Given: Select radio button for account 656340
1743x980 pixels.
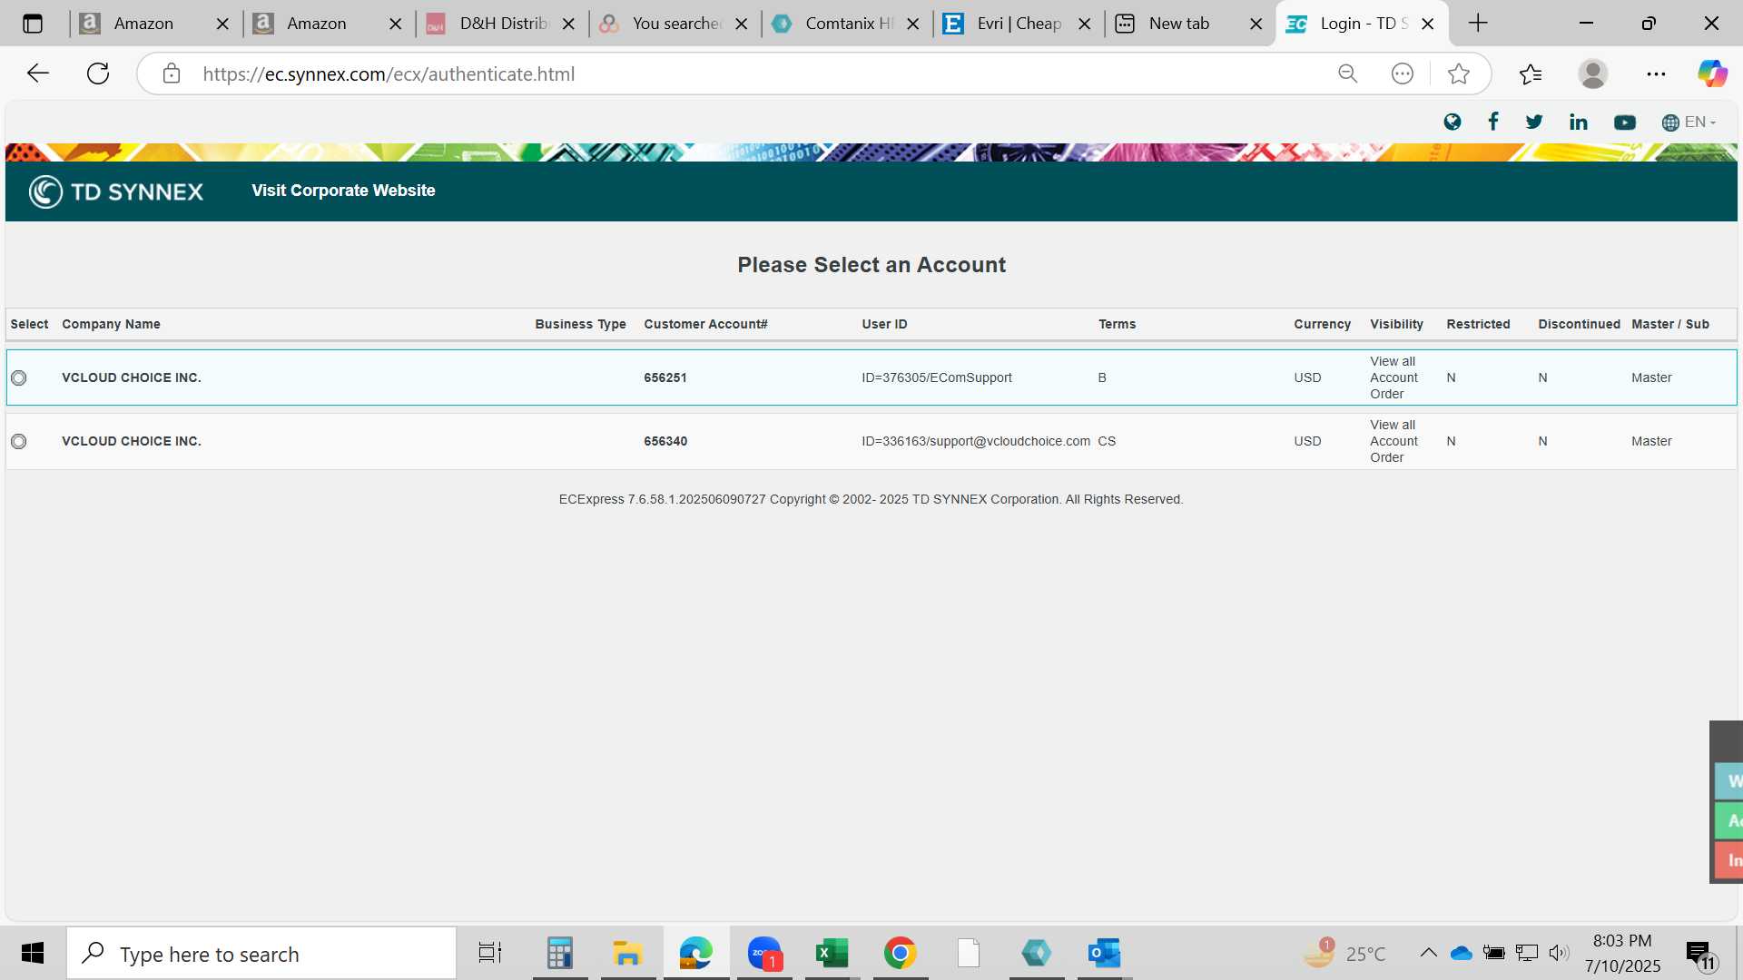Looking at the screenshot, I should 19,441.
